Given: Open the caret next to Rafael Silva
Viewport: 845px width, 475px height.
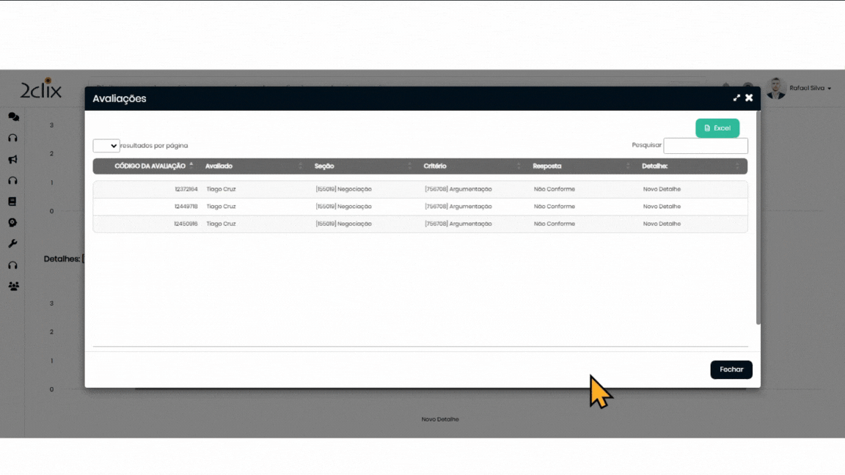Looking at the screenshot, I should (830, 89).
